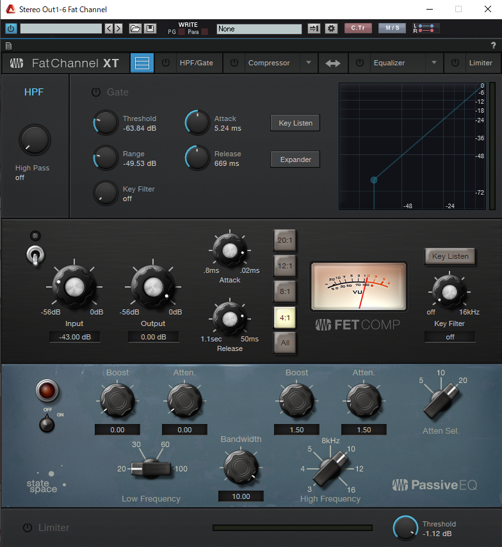Click the FET Comp Input knob
Screen dimensions: 502x547
(74, 287)
